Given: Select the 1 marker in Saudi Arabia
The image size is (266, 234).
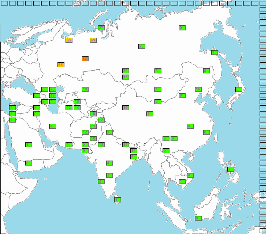Looking at the screenshot, I should 29,144.
